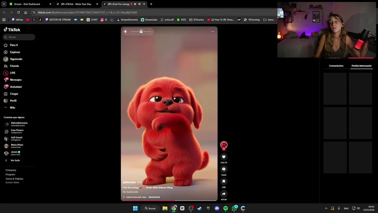Open a new browser tab
This screenshot has height=213, width=378.
[x=151, y=4]
